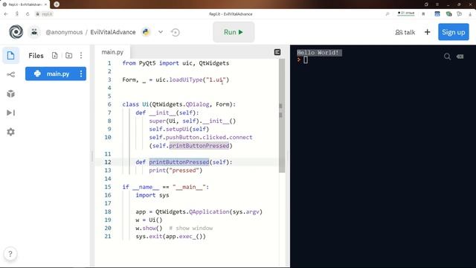
Task: Click the print("pressed") statement
Action: tap(176, 170)
